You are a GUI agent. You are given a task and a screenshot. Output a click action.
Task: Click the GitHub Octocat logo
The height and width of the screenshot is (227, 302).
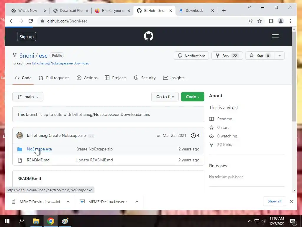click(x=149, y=36)
